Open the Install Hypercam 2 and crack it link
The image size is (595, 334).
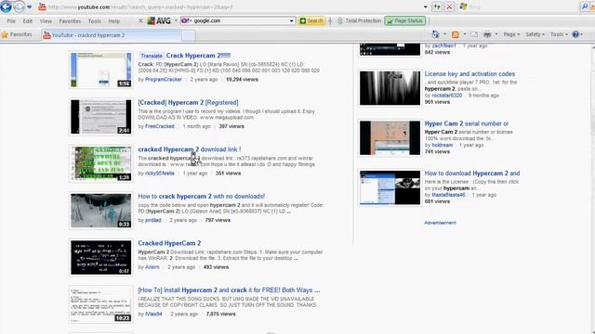(x=229, y=290)
